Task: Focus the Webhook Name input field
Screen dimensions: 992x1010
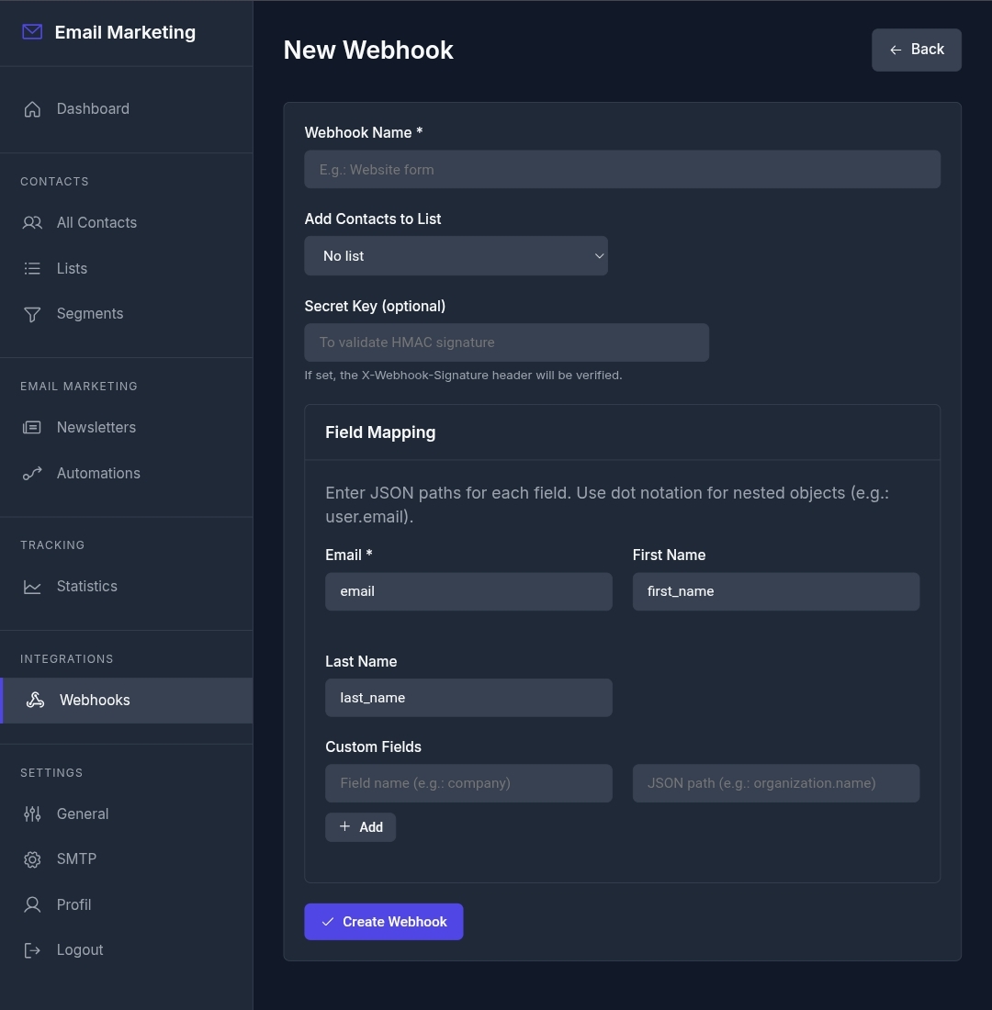Action: pyautogui.click(x=622, y=169)
